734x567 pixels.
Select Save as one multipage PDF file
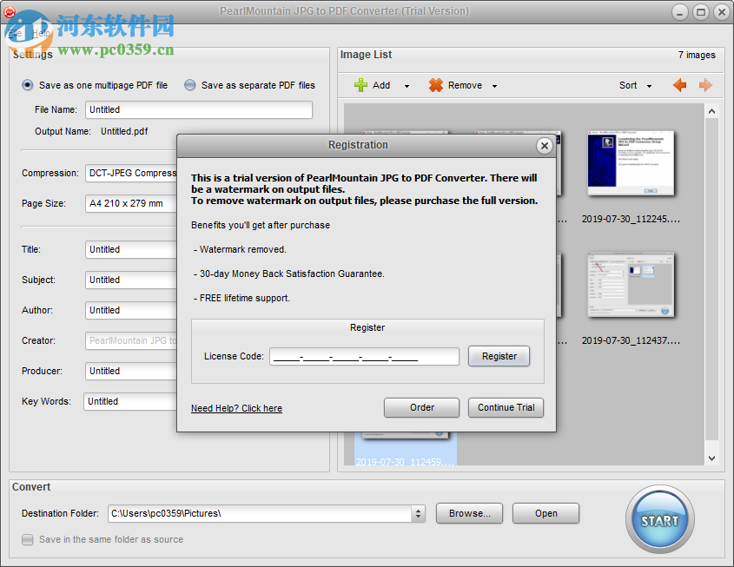pyautogui.click(x=27, y=83)
